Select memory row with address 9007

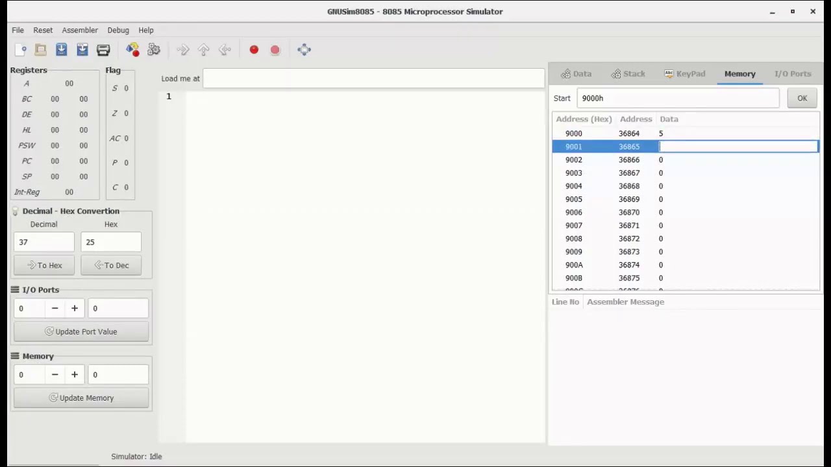[686, 226]
